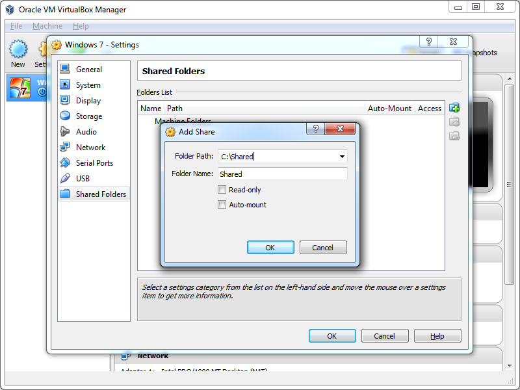Click Cancel in Add Share dialog
The height and width of the screenshot is (390, 520).
coord(322,248)
